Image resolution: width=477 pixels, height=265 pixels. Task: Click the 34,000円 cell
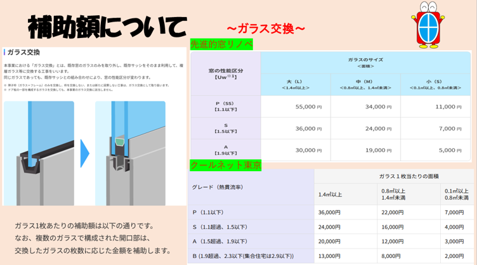pos(365,107)
